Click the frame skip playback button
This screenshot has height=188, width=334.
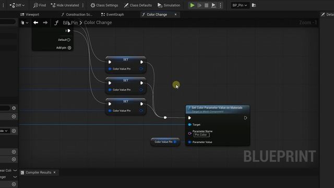(199, 5)
